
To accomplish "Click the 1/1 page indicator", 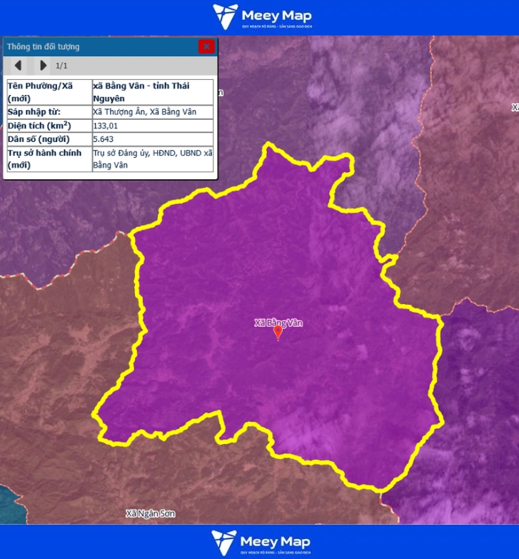I will [x=61, y=66].
